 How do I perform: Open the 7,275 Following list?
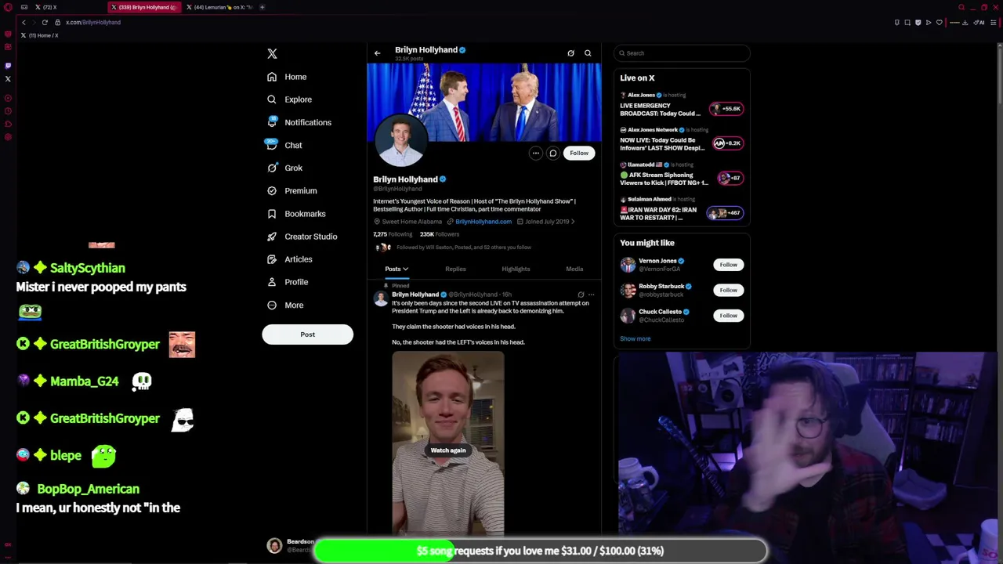tap(392, 234)
